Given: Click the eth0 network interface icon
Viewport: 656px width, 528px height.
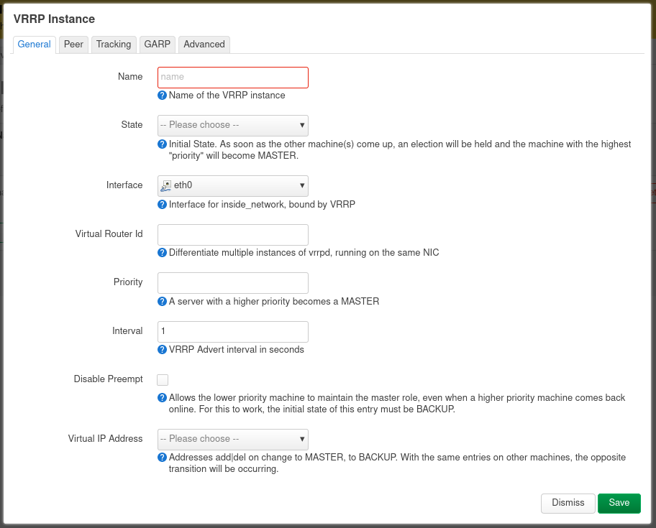Looking at the screenshot, I should click(166, 186).
